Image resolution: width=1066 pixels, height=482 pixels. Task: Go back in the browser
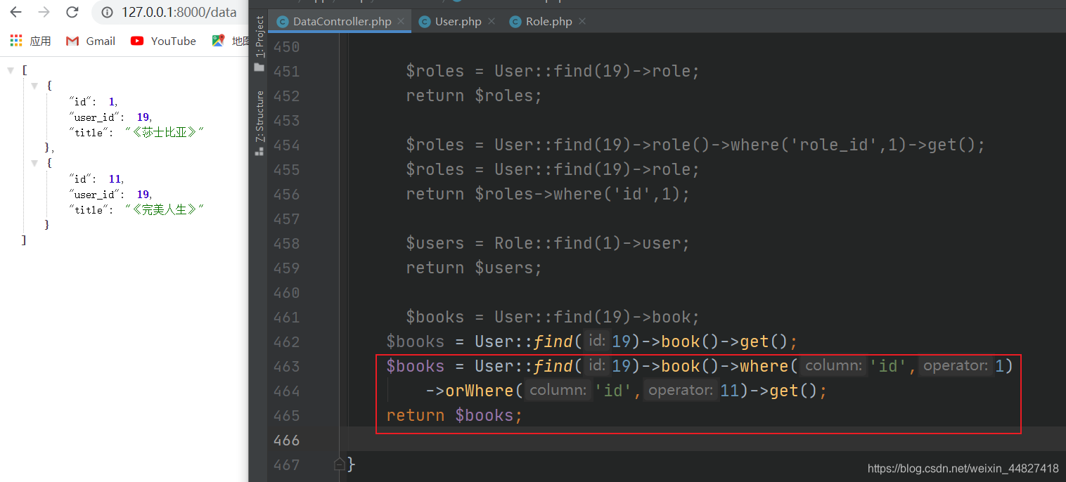tap(15, 12)
